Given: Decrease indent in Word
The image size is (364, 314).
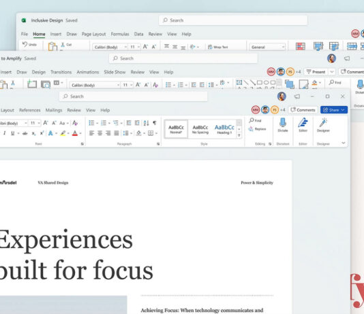Looking at the screenshot, I should [x=129, y=123].
